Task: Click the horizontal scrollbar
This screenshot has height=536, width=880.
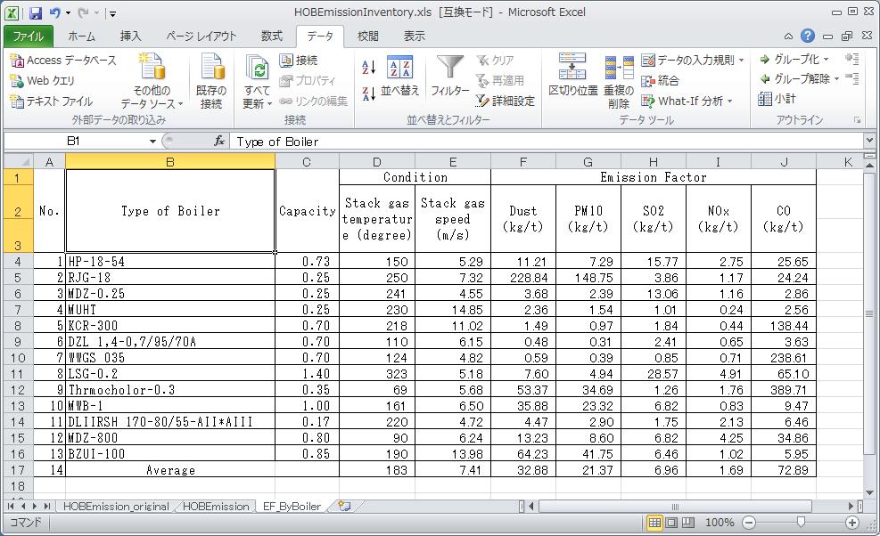Action: (x=676, y=507)
